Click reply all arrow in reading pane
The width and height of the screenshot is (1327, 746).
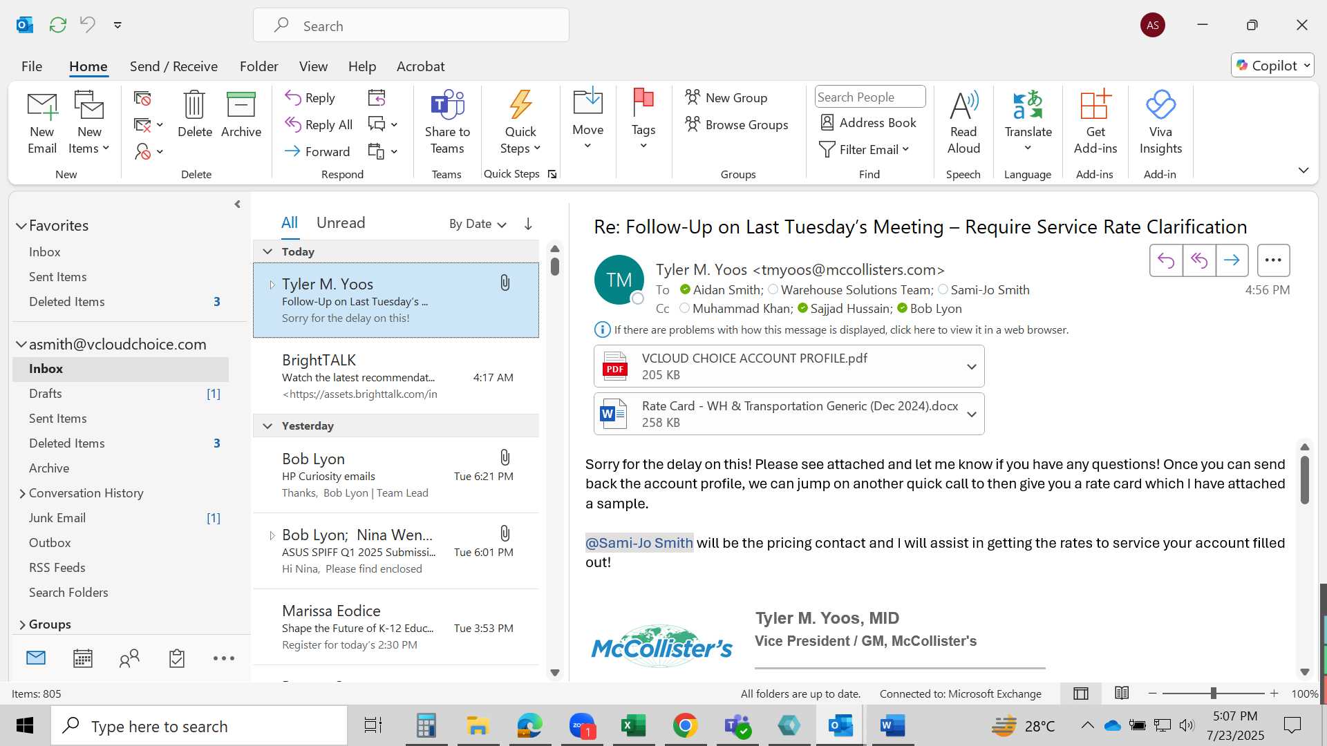(1199, 260)
